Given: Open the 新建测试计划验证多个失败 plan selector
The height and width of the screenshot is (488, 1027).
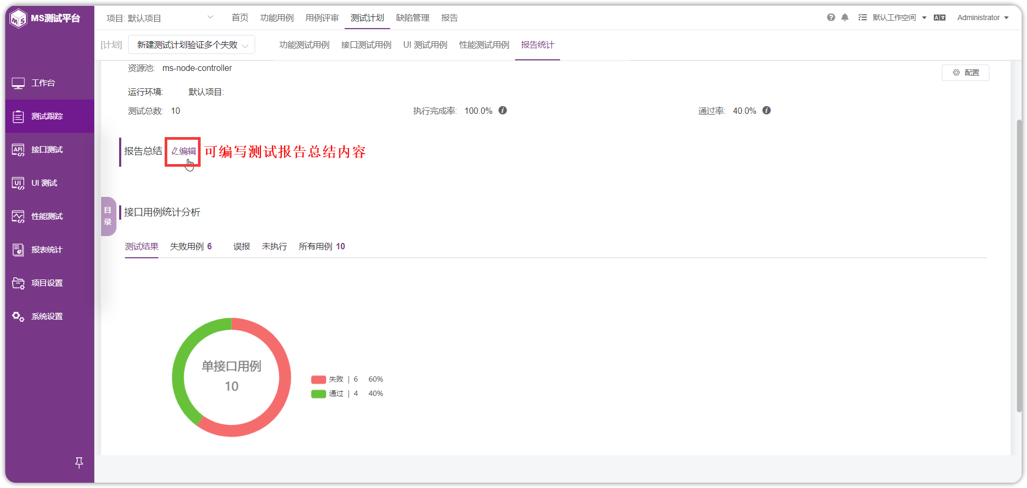Looking at the screenshot, I should (x=192, y=45).
